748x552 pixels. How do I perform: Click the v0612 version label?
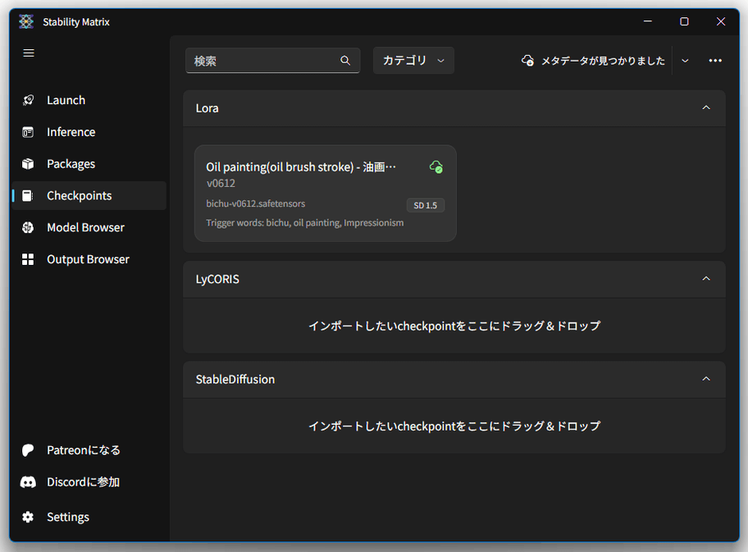221,183
